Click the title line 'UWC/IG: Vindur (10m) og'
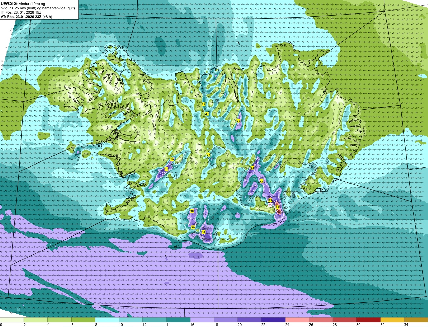This screenshot has width=428, height=327. click(x=23, y=3)
